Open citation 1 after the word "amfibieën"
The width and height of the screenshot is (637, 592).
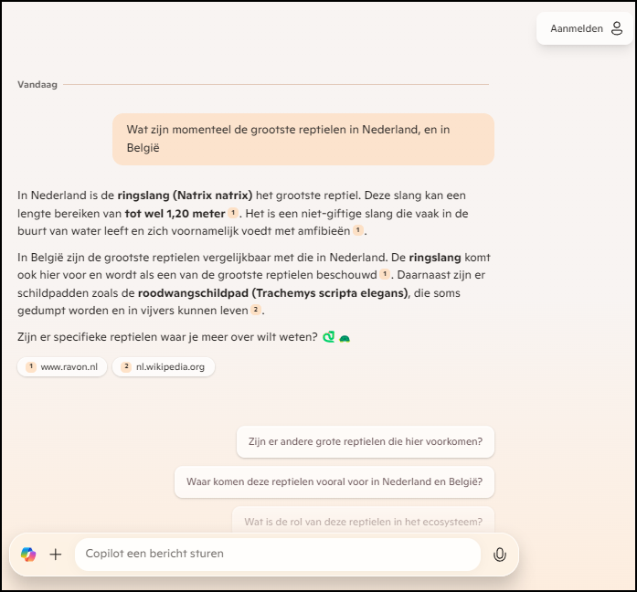(x=358, y=231)
